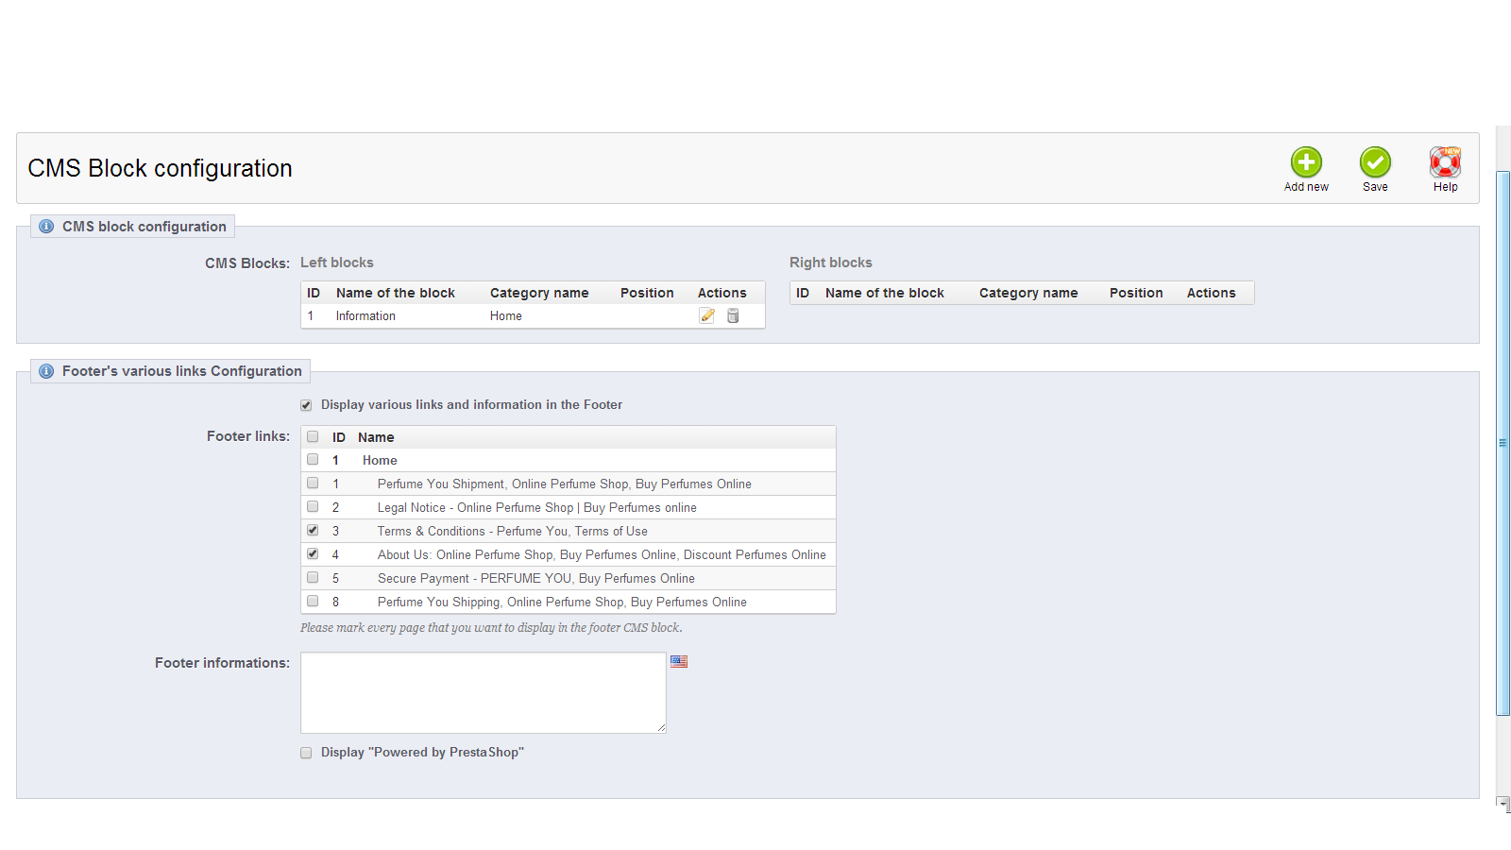1511x850 pixels.
Task: Click "Category name" header in Right blocks table
Action: (x=1028, y=293)
